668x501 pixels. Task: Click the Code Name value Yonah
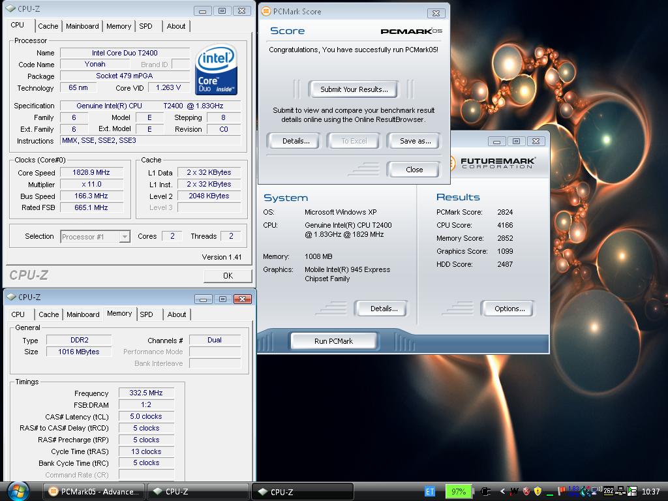click(95, 65)
